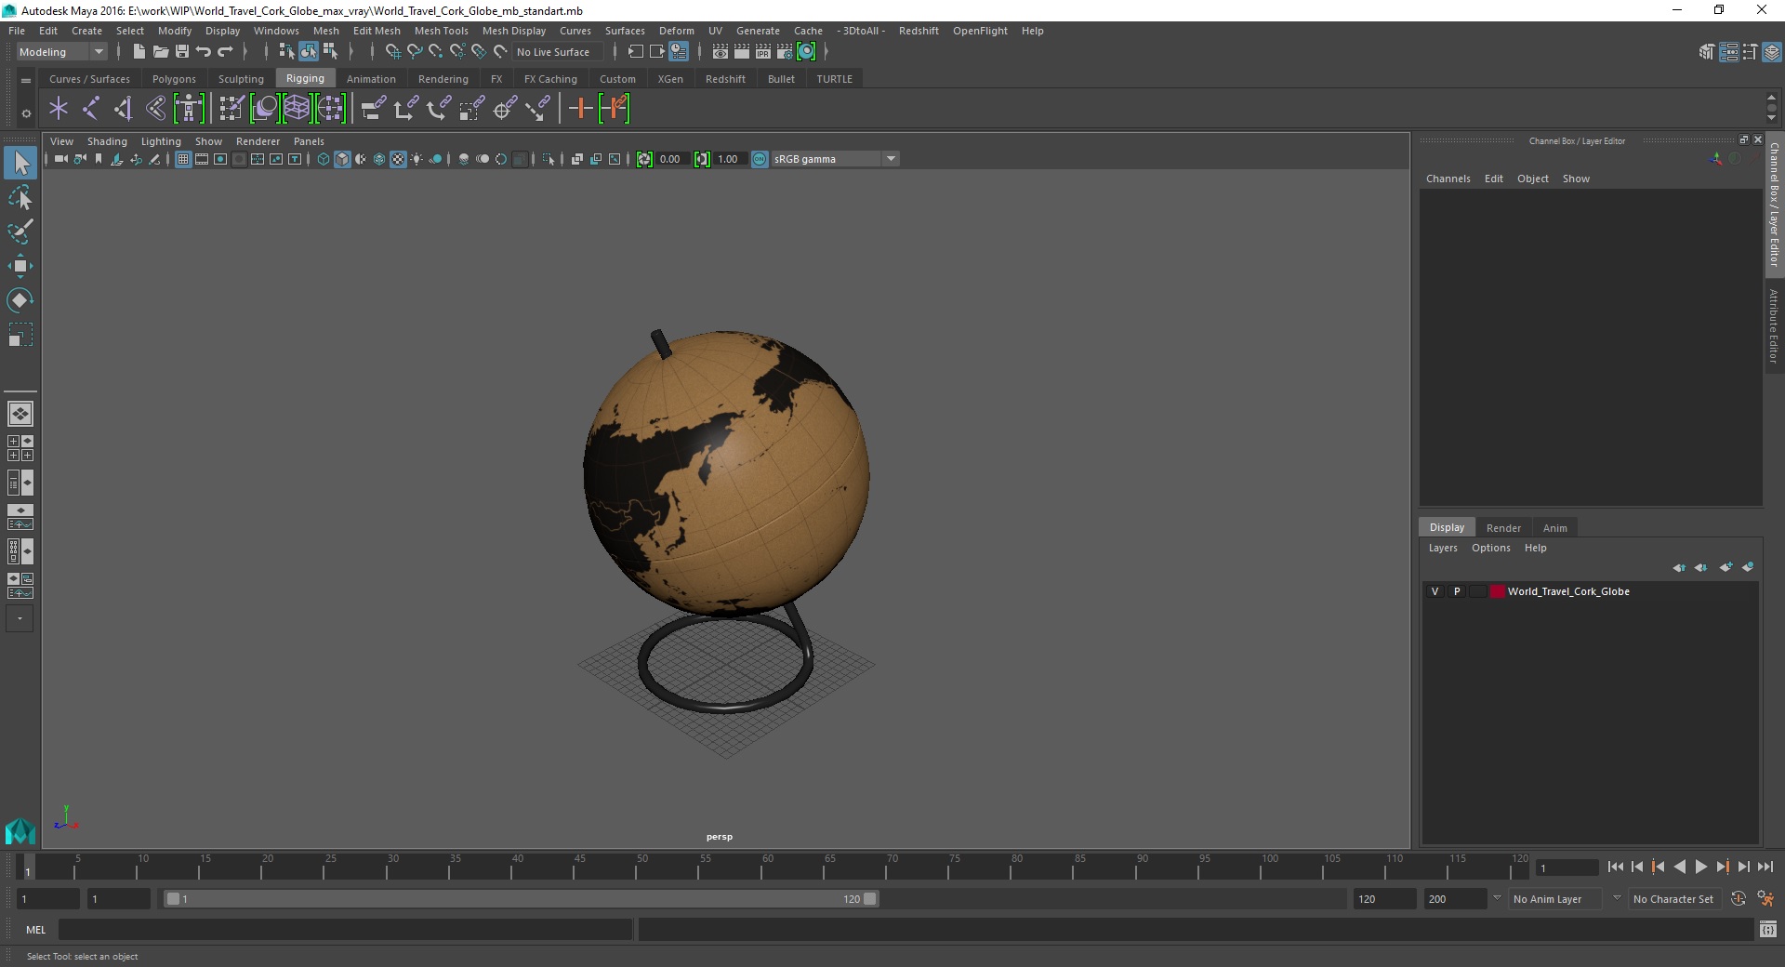Open the Mesh Tools menu
Screen dimensions: 1785x967
pyautogui.click(x=441, y=31)
